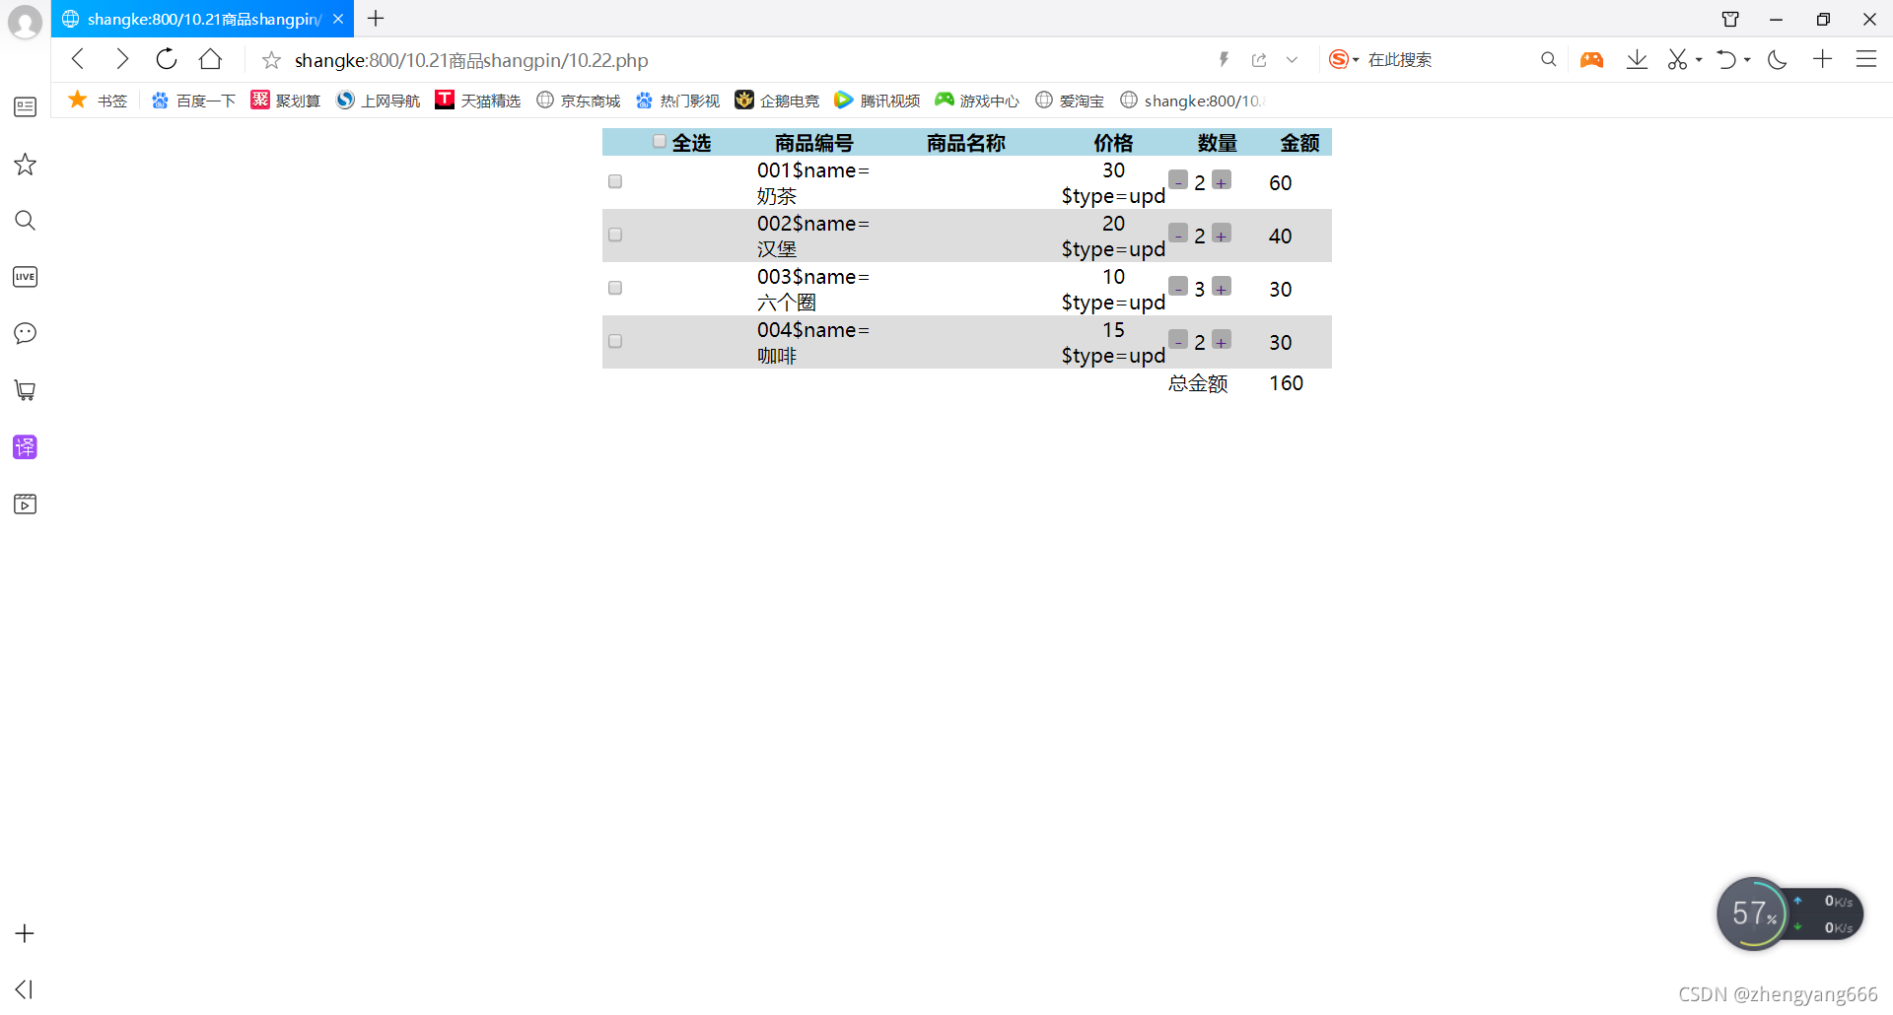Decrease quantity of 咖啡 with minus

tap(1178, 340)
